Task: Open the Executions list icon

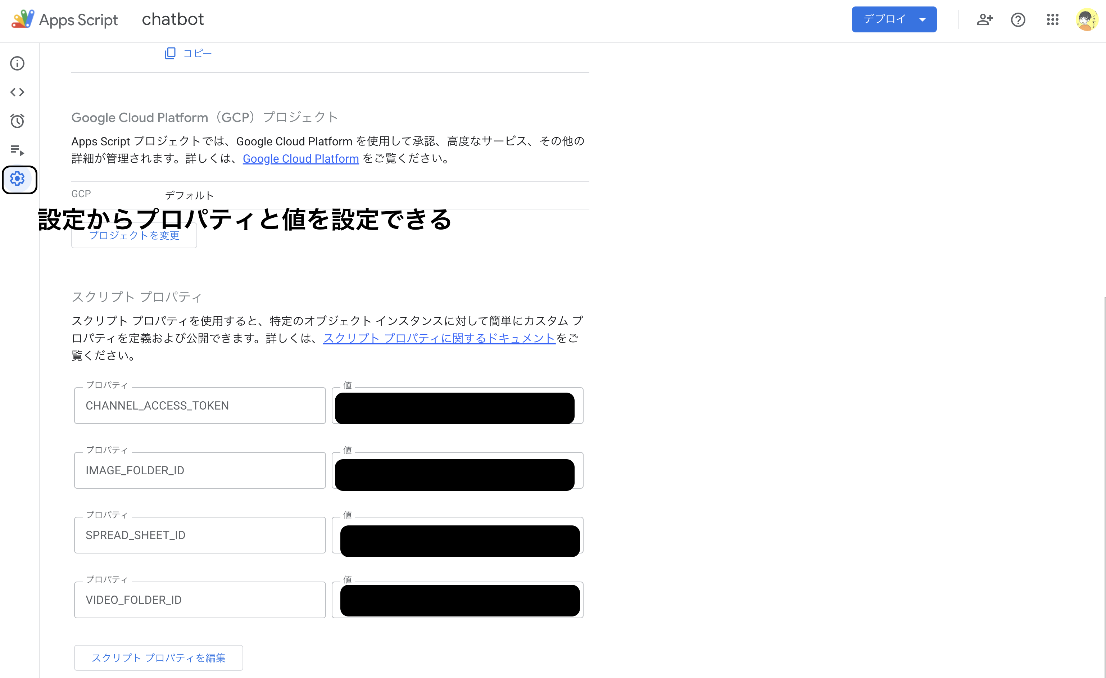Action: coord(17,149)
